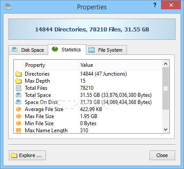184x169 pixels.
Task: Click the value 422.99 KB
Action: [91, 109]
